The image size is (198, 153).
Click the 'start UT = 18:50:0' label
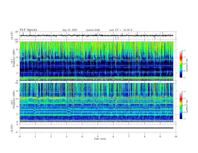coord(121,30)
